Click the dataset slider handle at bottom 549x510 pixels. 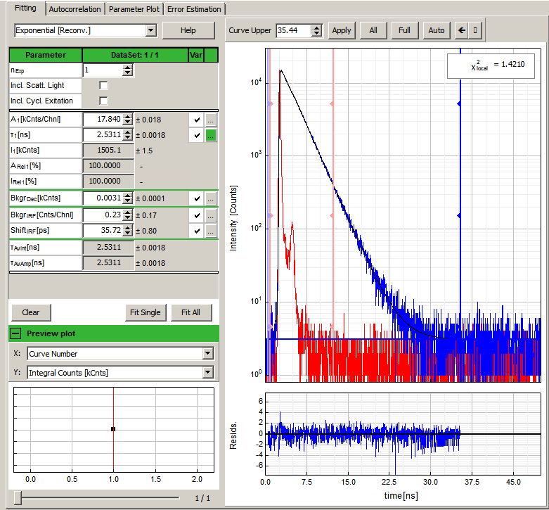click(18, 497)
